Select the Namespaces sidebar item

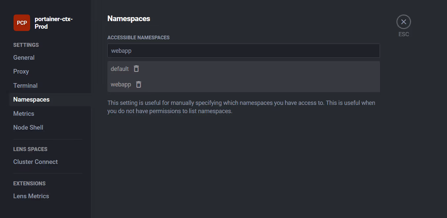point(31,99)
